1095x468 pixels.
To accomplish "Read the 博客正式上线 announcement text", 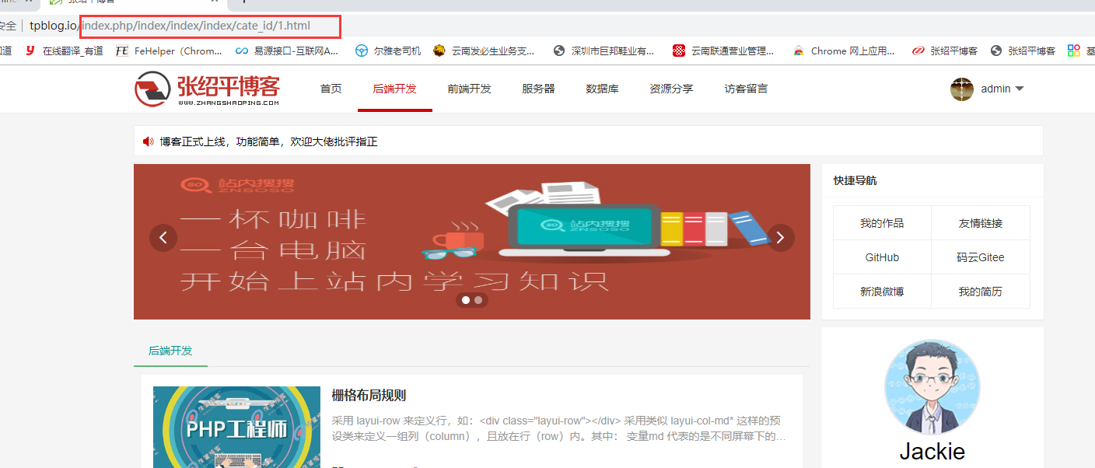I will click(269, 141).
